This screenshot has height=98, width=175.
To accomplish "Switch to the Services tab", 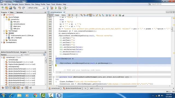I will click(x=20, y=12).
